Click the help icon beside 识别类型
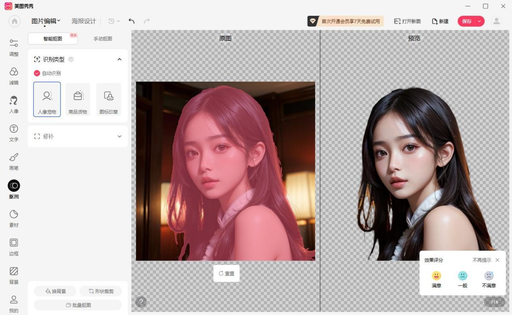This screenshot has height=315, width=512. click(71, 59)
